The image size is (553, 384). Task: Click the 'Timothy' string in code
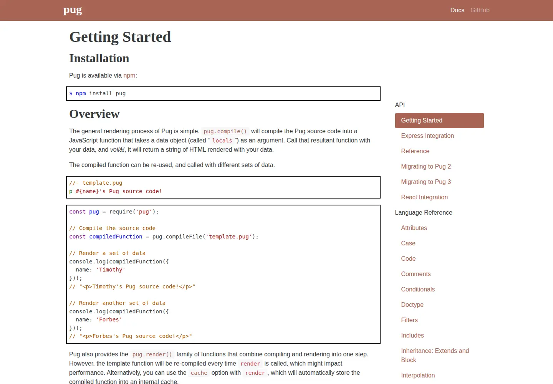[x=111, y=270]
